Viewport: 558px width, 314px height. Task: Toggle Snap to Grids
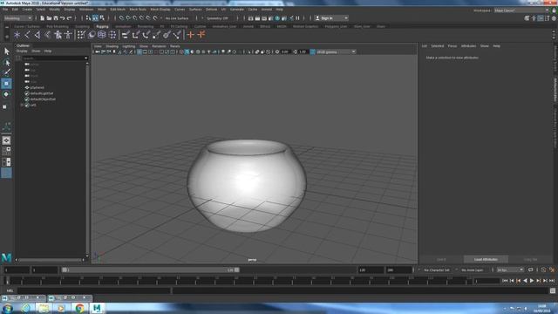121,17
